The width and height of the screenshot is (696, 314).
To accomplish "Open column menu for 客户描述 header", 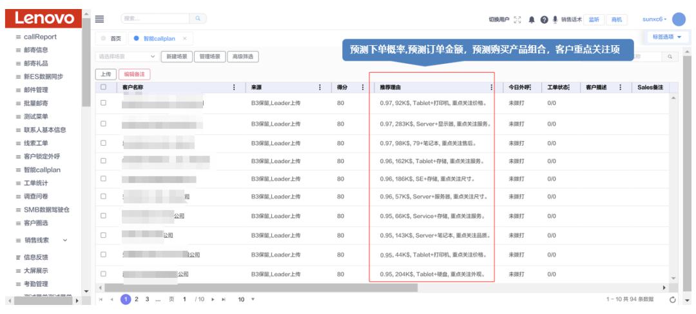I will point(620,88).
